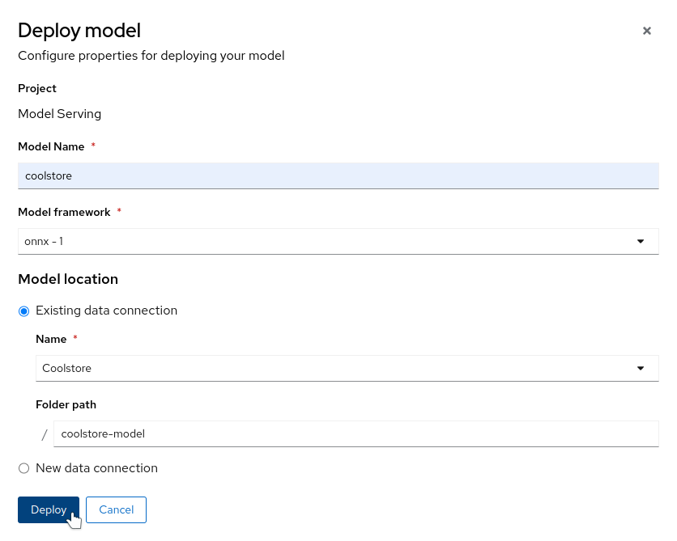Click the Model Name input field
Viewport: 677px width, 541px height.
coord(338,175)
